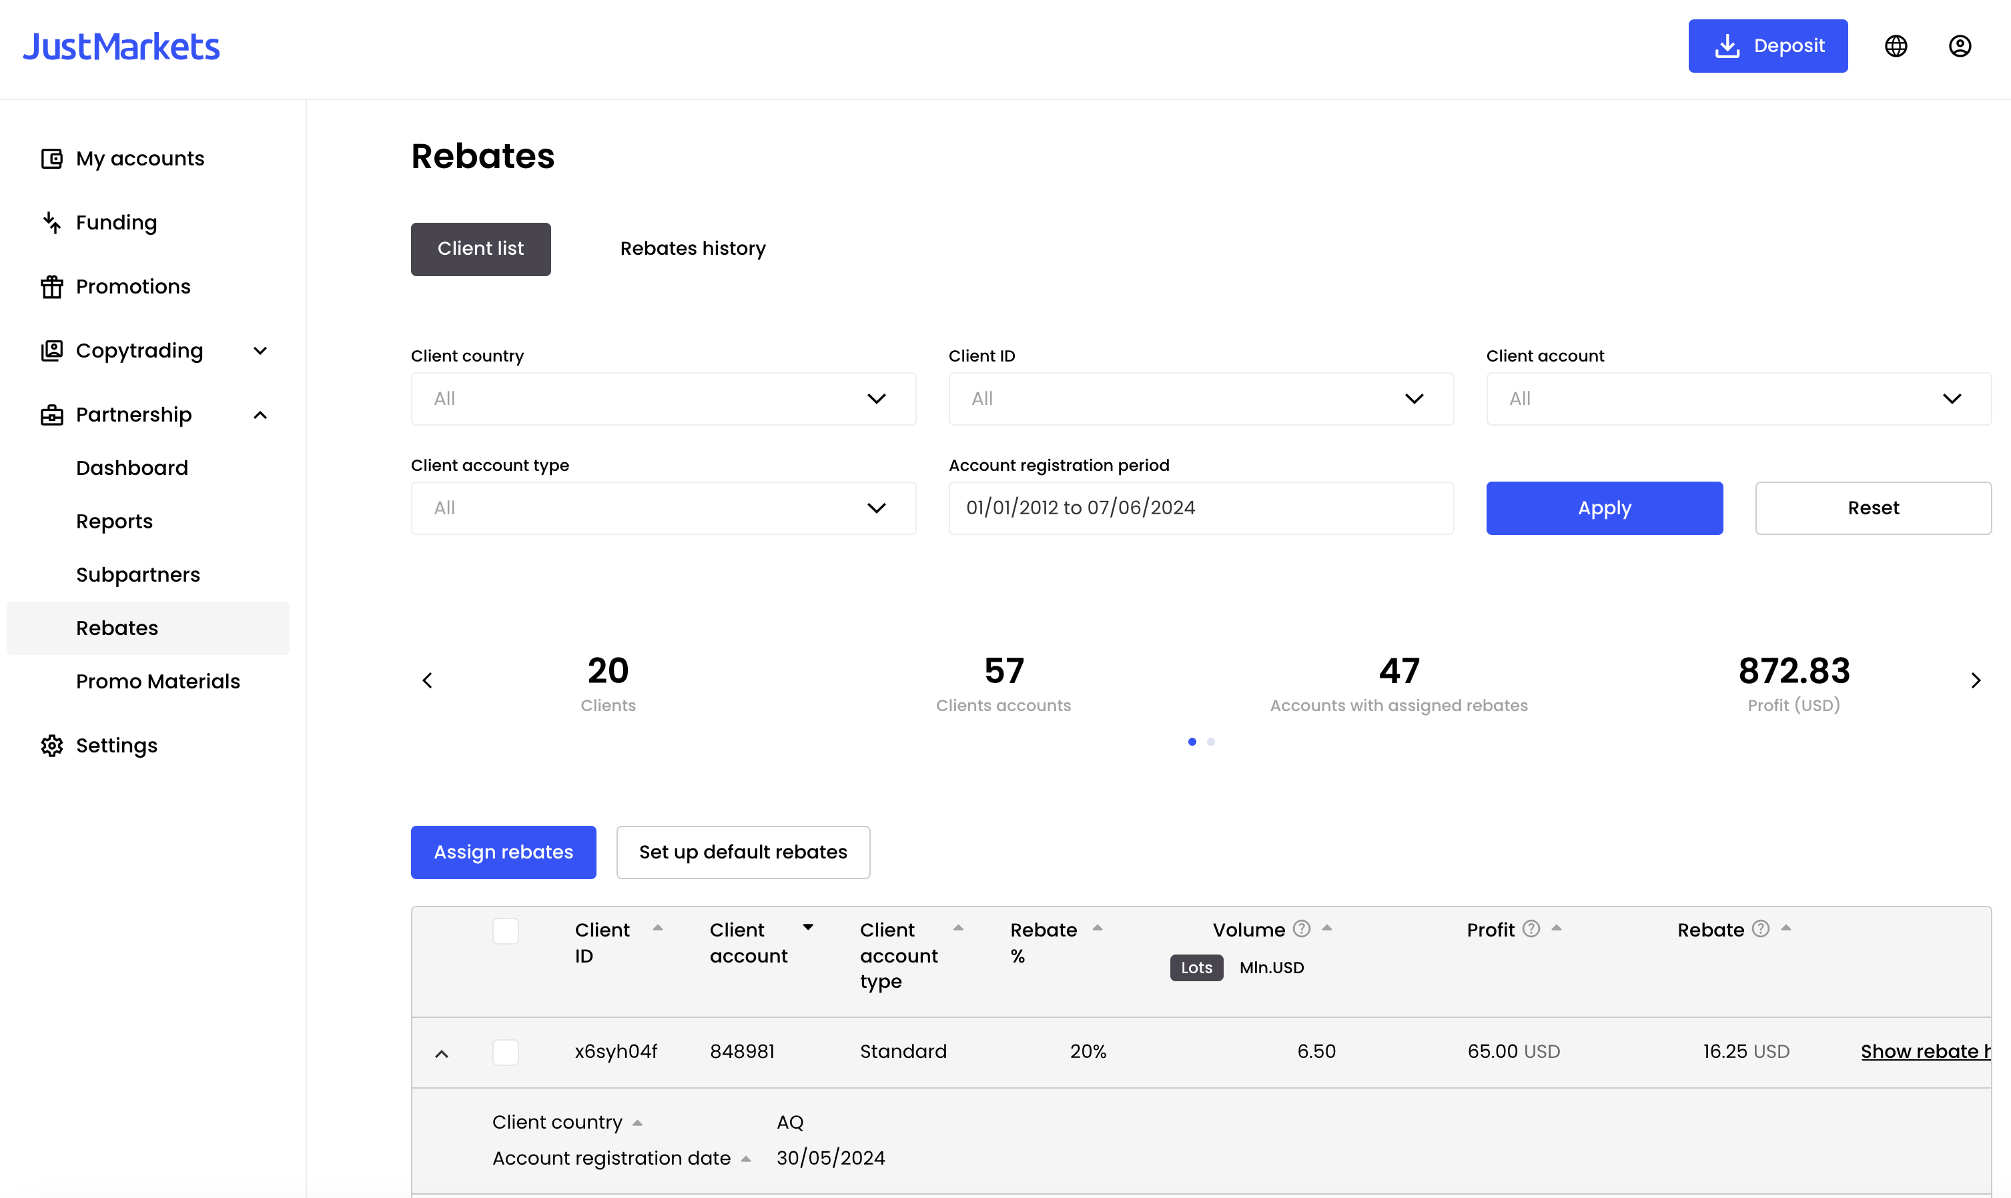This screenshot has width=2011, height=1198.
Task: Open Settings via gear icon
Action: click(51, 745)
